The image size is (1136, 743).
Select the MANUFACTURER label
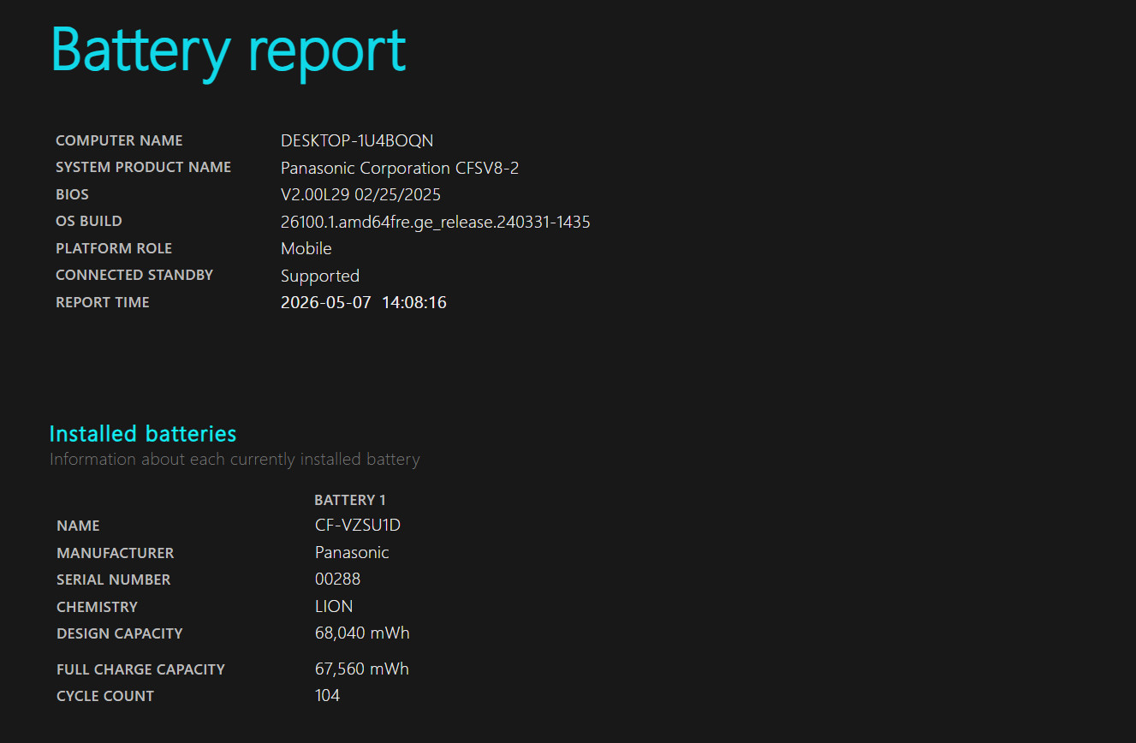tap(115, 553)
